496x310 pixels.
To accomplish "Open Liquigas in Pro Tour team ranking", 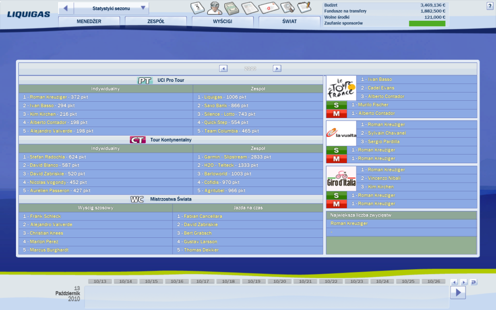I will [213, 97].
